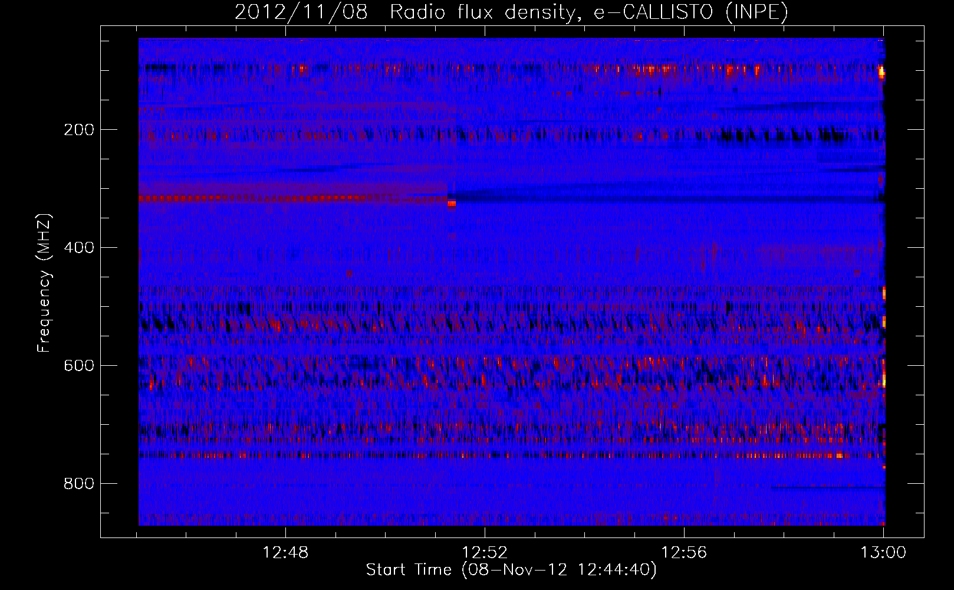This screenshot has height=590, width=954.
Task: Click the 12:48 time tick label
Action: click(285, 553)
